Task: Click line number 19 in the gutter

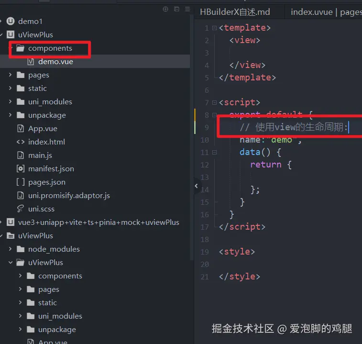Action: [205, 252]
